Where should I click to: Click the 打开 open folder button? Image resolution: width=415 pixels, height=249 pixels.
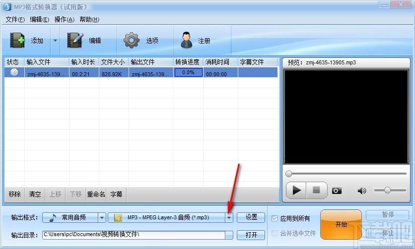coord(251,235)
